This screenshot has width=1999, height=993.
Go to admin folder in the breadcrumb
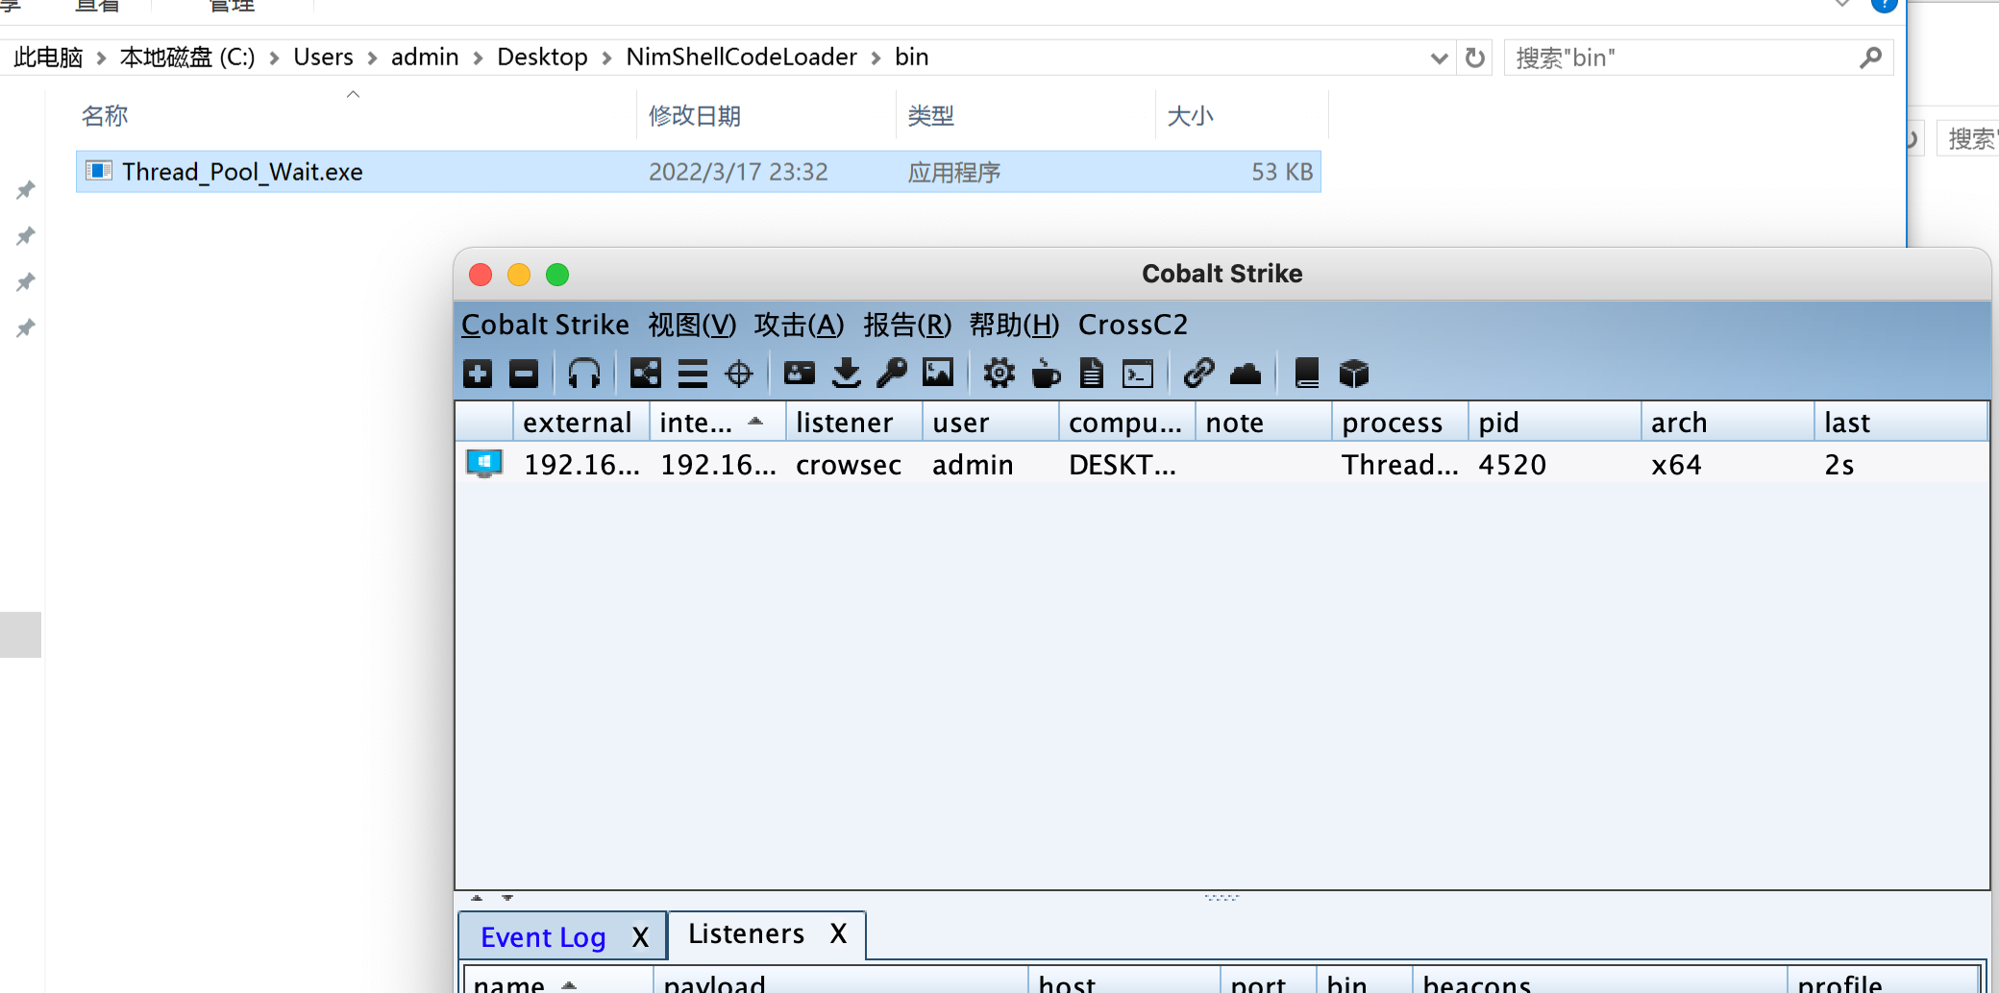click(425, 58)
